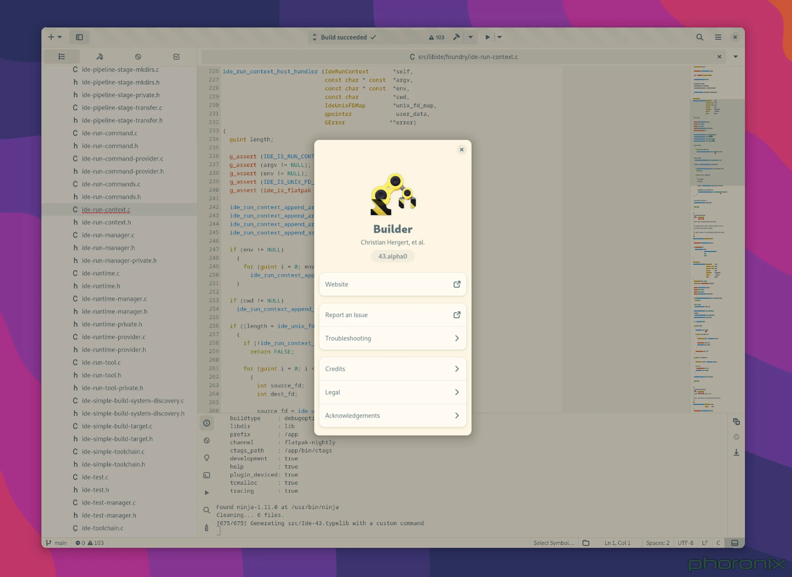The height and width of the screenshot is (577, 792).
Task: Switch to project tree sidebar tab
Action: tap(62, 57)
